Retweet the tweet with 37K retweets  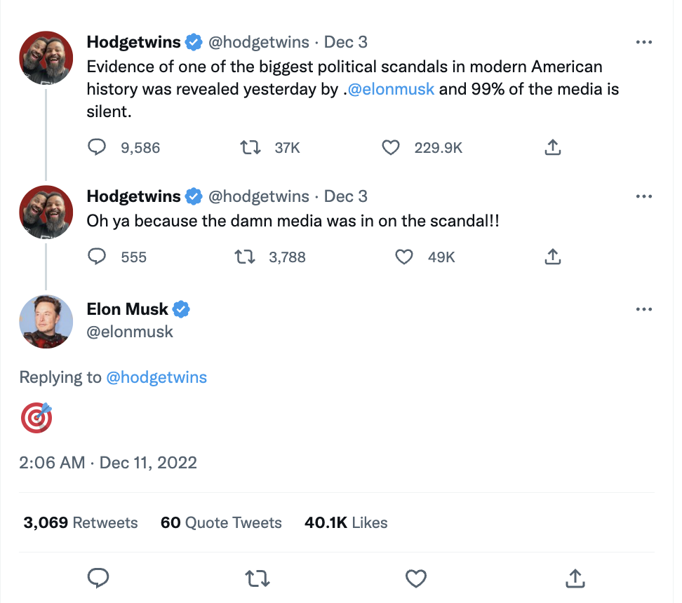tap(250, 147)
